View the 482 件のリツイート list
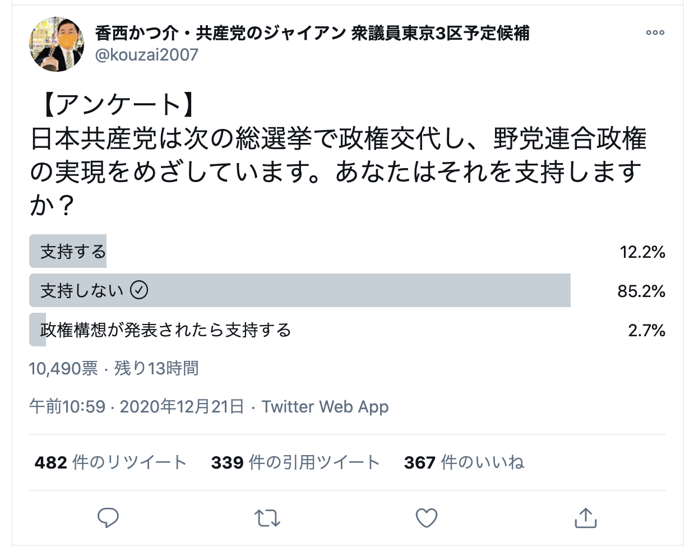 click(110, 462)
